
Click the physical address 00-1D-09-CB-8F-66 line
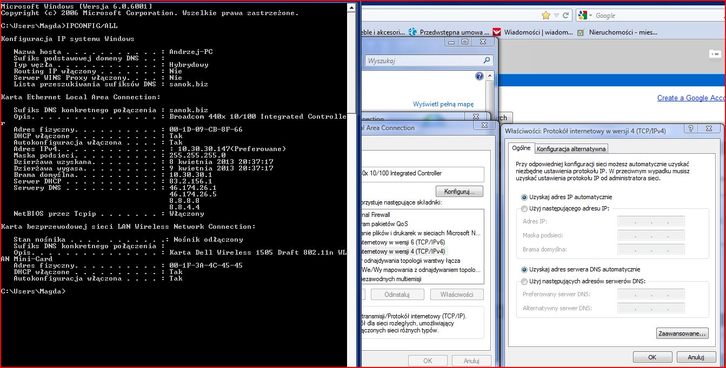click(128, 130)
